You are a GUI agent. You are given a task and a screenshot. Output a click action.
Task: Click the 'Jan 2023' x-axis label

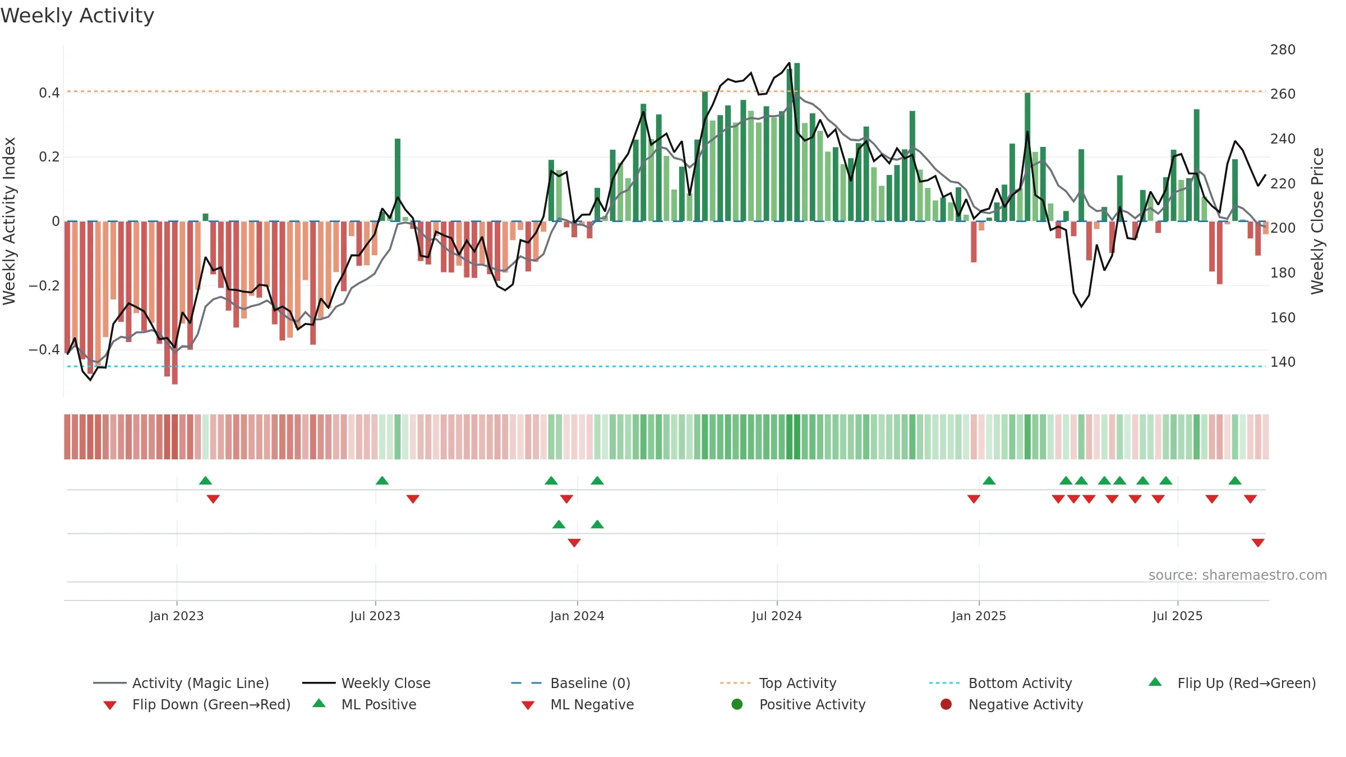[x=177, y=616]
